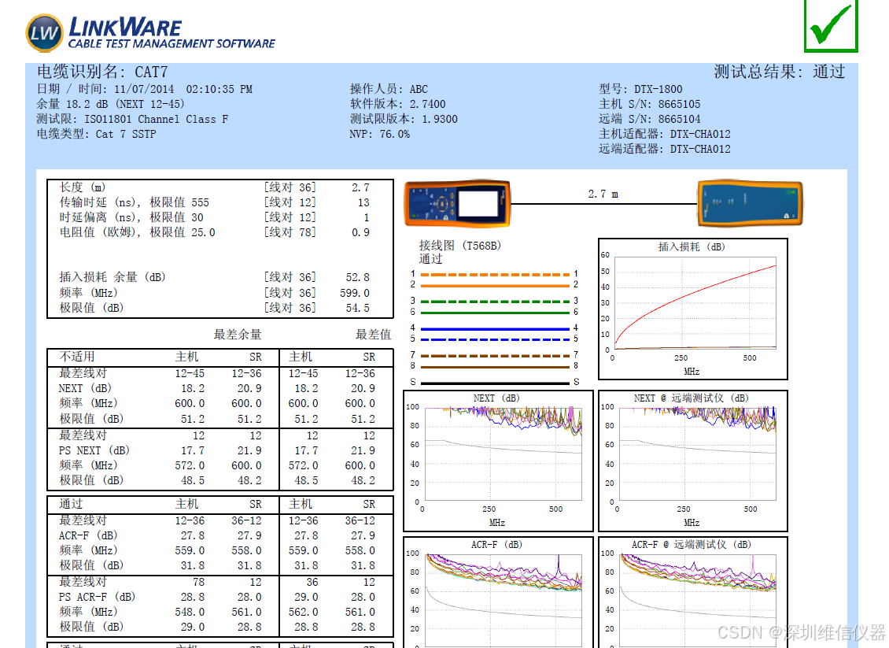Click the solid green wire 6 line
The height and width of the screenshot is (648, 889).
[494, 313]
